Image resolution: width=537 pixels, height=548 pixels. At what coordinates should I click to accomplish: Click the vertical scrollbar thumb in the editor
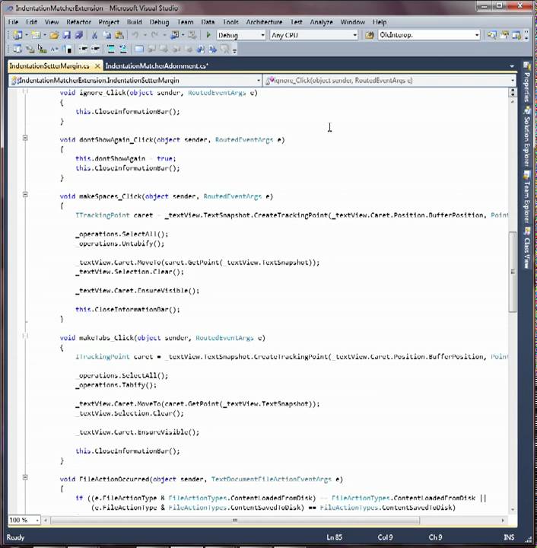pyautogui.click(x=513, y=272)
